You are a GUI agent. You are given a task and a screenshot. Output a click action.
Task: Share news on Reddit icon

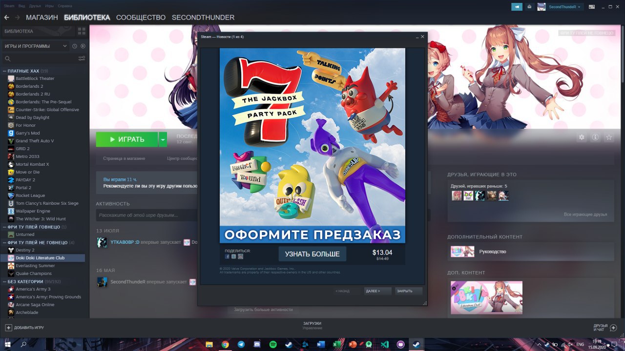pyautogui.click(x=240, y=256)
